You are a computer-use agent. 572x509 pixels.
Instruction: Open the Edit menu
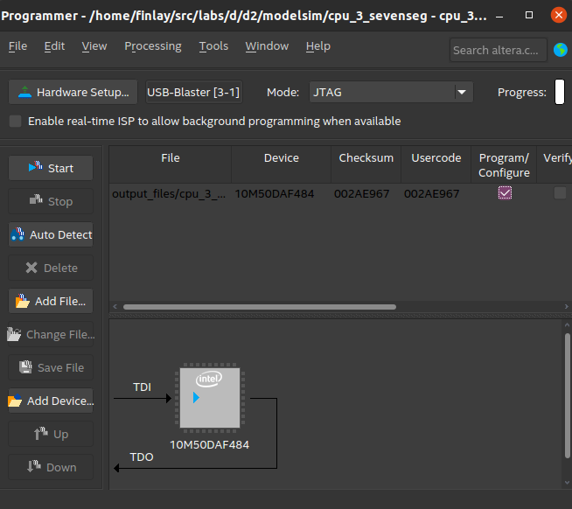pos(54,46)
